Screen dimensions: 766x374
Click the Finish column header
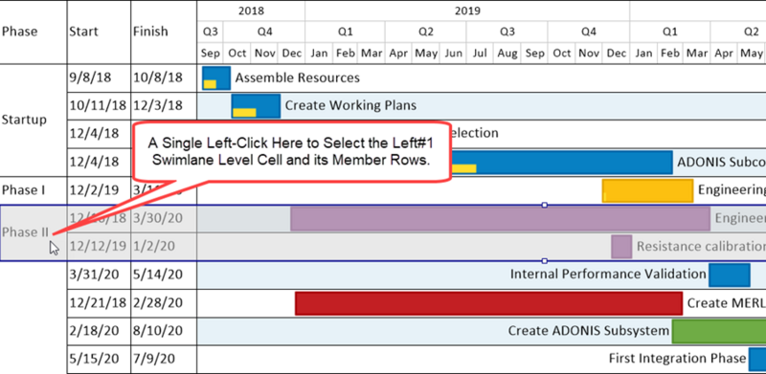click(164, 32)
